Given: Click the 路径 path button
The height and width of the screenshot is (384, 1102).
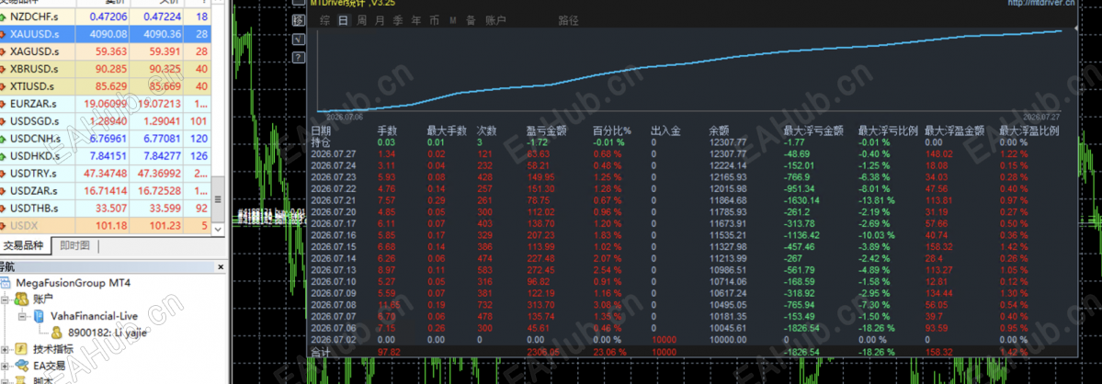Looking at the screenshot, I should click(569, 20).
